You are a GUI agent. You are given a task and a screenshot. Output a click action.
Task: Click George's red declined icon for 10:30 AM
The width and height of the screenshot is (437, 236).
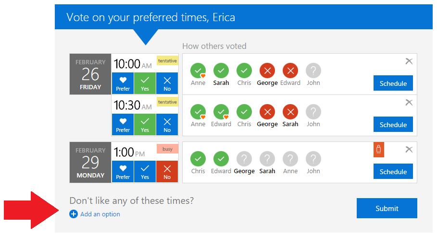coord(267,112)
